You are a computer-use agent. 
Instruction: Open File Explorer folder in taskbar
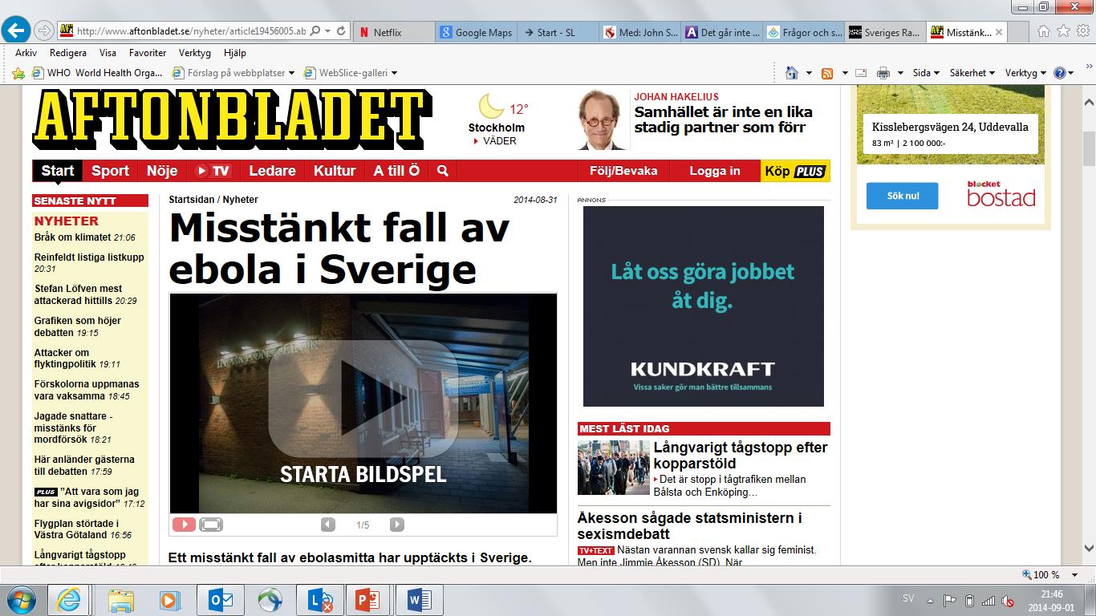tap(121, 600)
